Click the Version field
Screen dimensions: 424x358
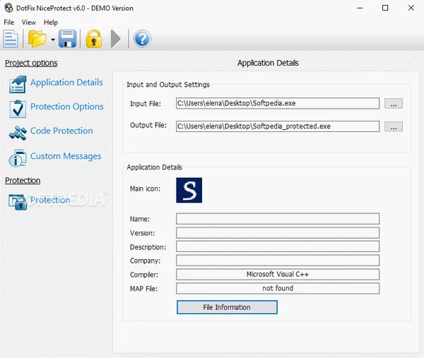pyautogui.click(x=278, y=232)
